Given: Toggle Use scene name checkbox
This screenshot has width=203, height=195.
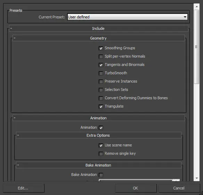Looking at the screenshot, I should tap(101, 145).
